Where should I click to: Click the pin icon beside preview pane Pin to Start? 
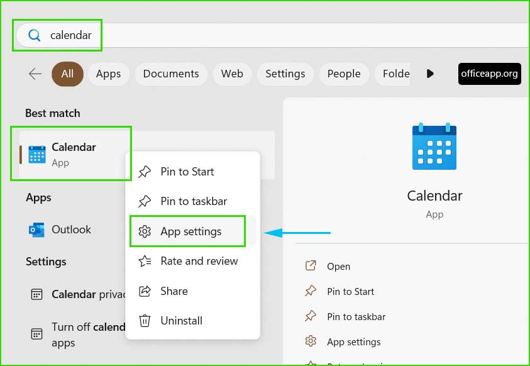coord(311,291)
